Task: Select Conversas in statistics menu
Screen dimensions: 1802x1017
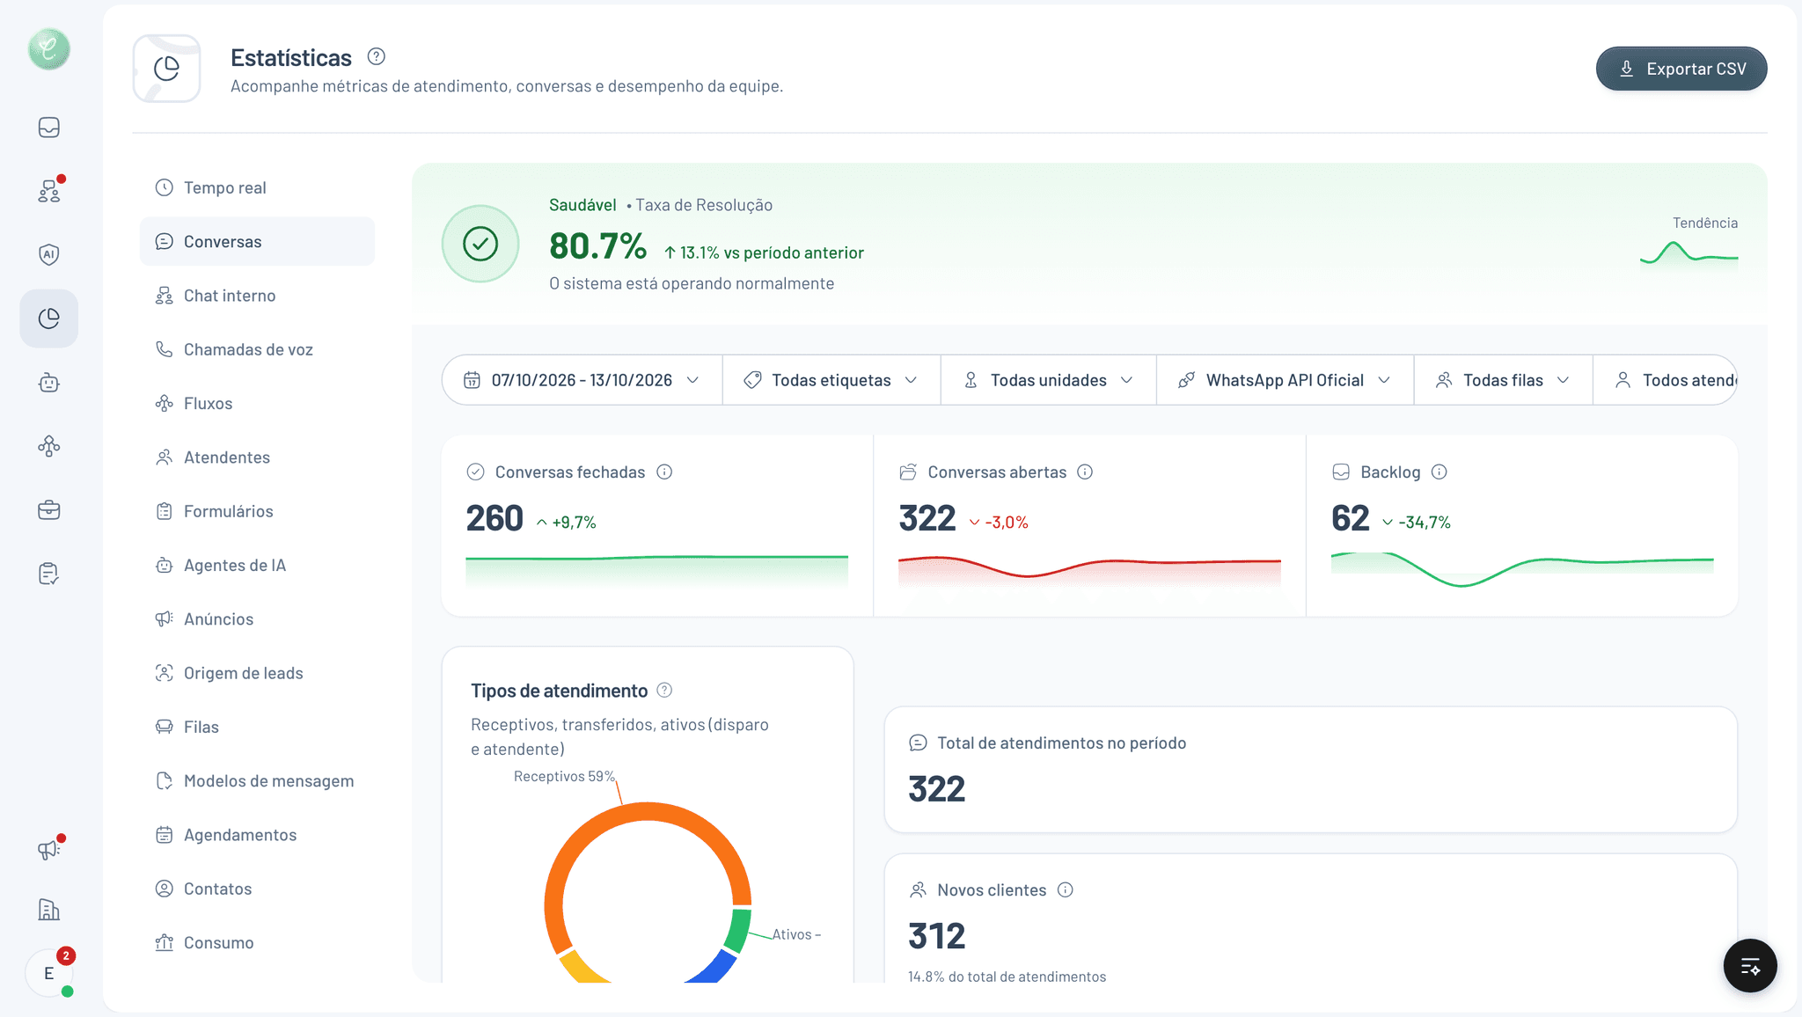Action: point(257,241)
